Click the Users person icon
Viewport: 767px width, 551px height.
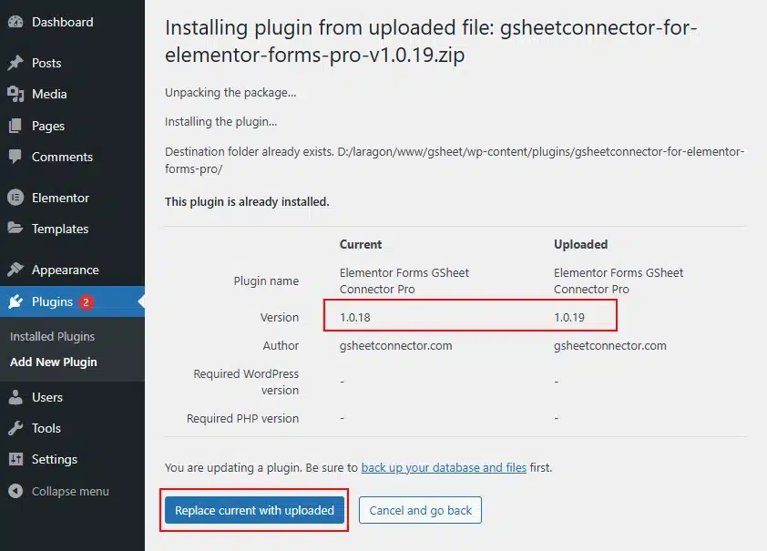click(x=15, y=397)
